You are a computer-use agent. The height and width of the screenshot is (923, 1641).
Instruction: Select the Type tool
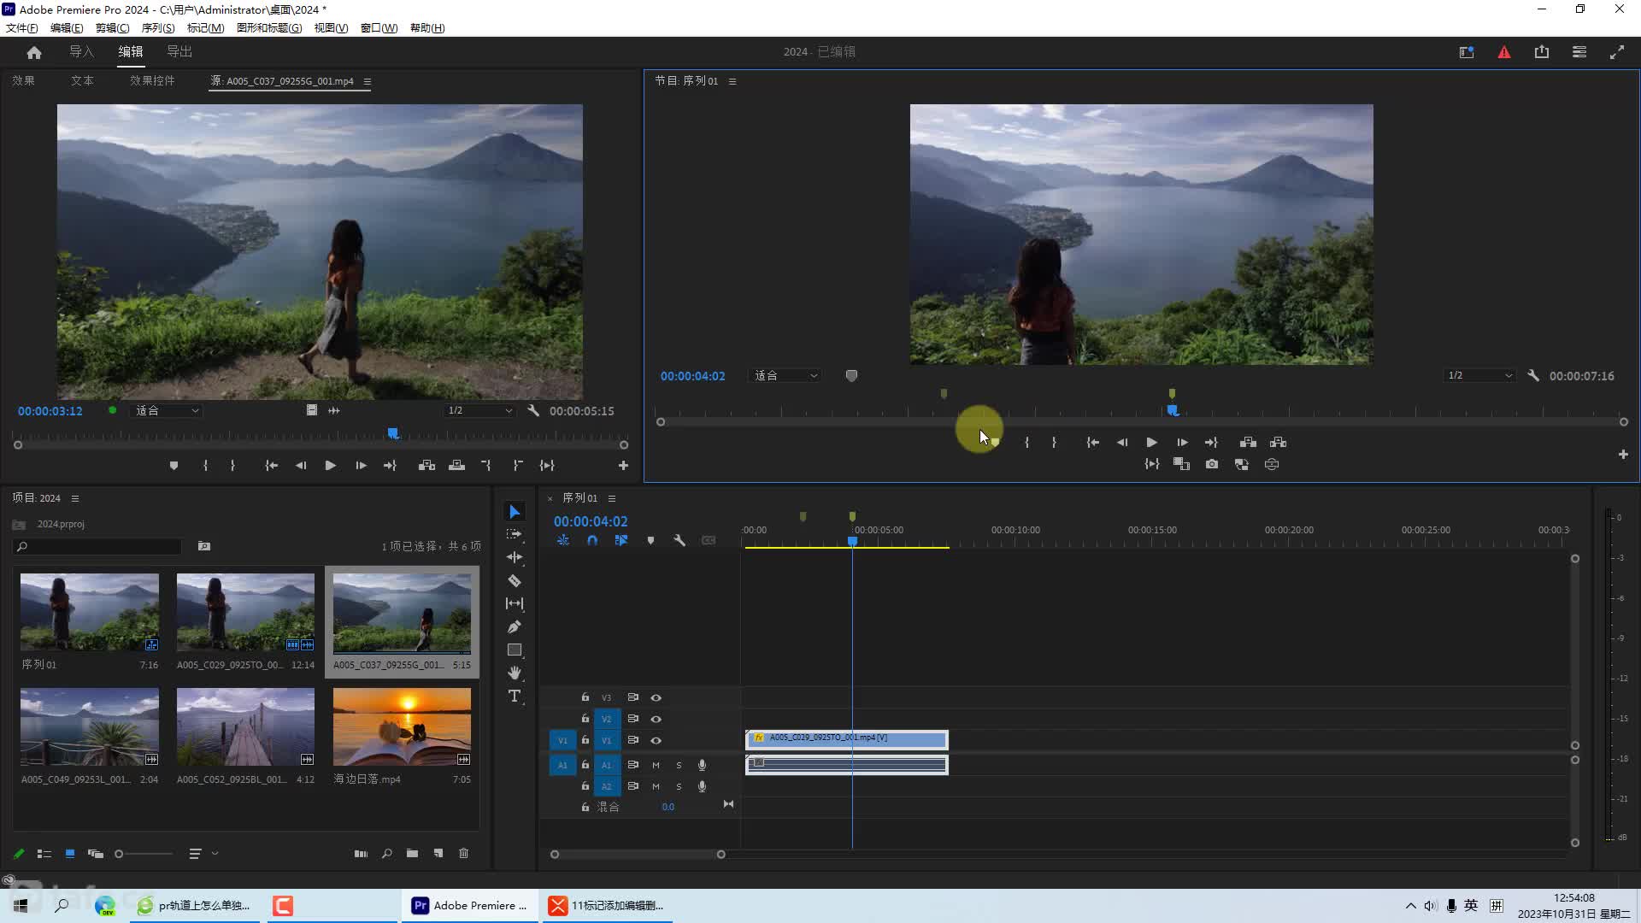[515, 696]
